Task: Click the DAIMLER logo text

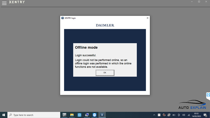Action: click(x=105, y=25)
